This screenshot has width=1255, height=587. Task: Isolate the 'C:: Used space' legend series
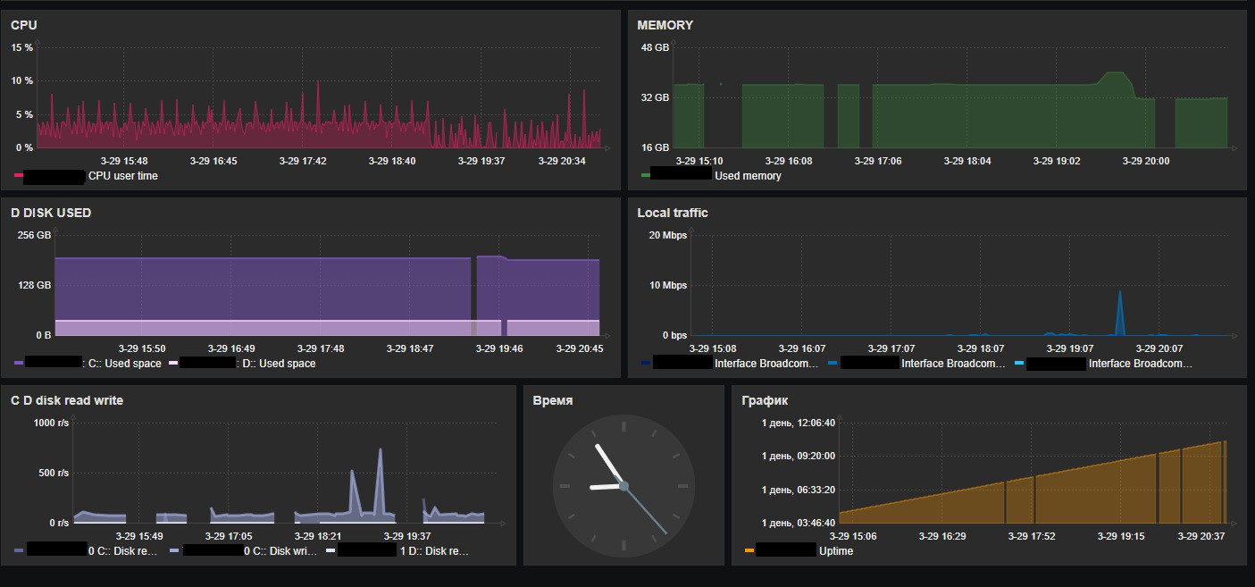click(x=122, y=364)
